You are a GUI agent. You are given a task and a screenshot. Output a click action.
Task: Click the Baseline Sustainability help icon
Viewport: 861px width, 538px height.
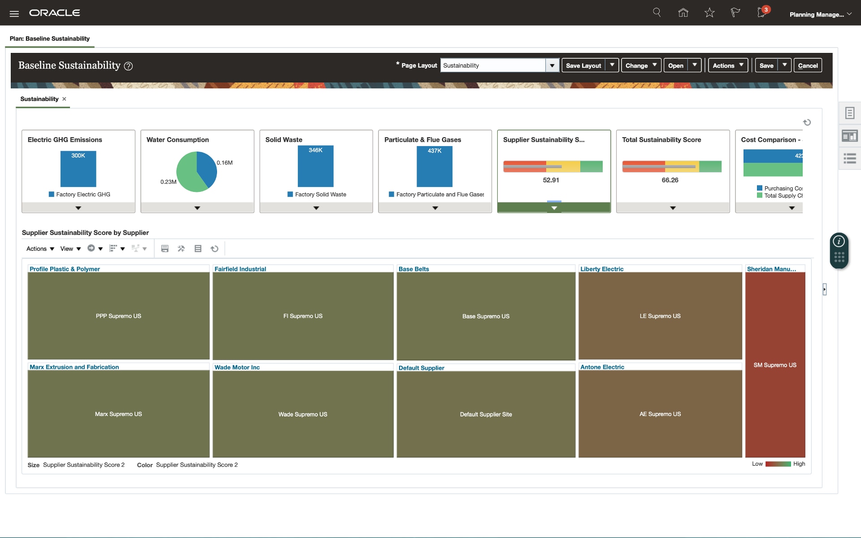click(x=128, y=66)
